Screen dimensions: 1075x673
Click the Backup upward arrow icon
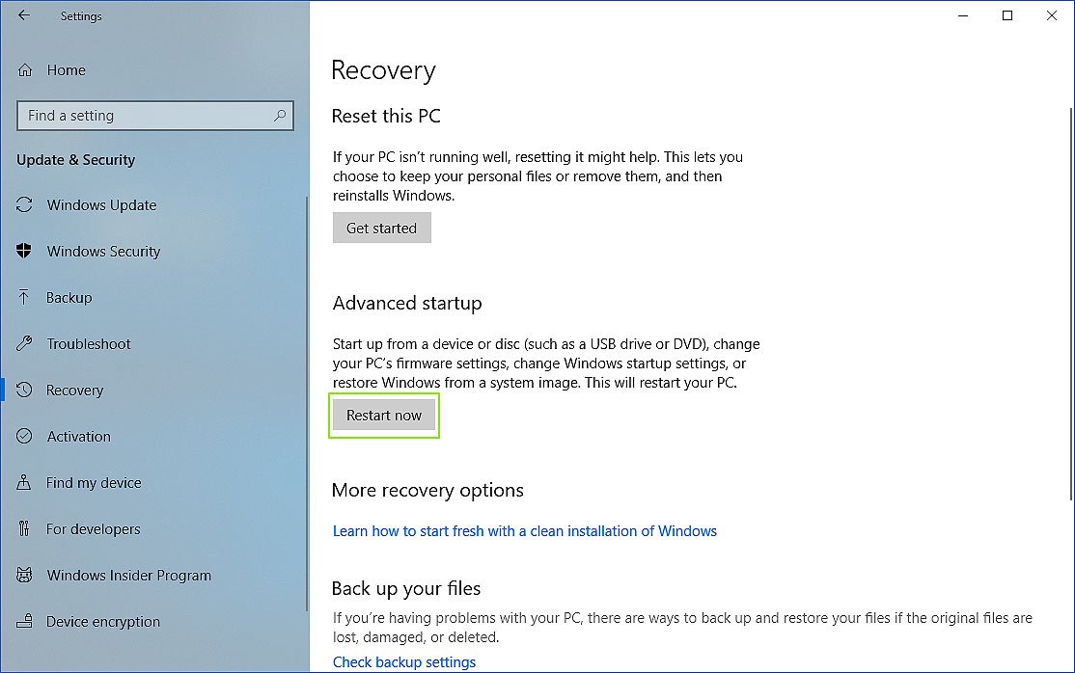24,297
